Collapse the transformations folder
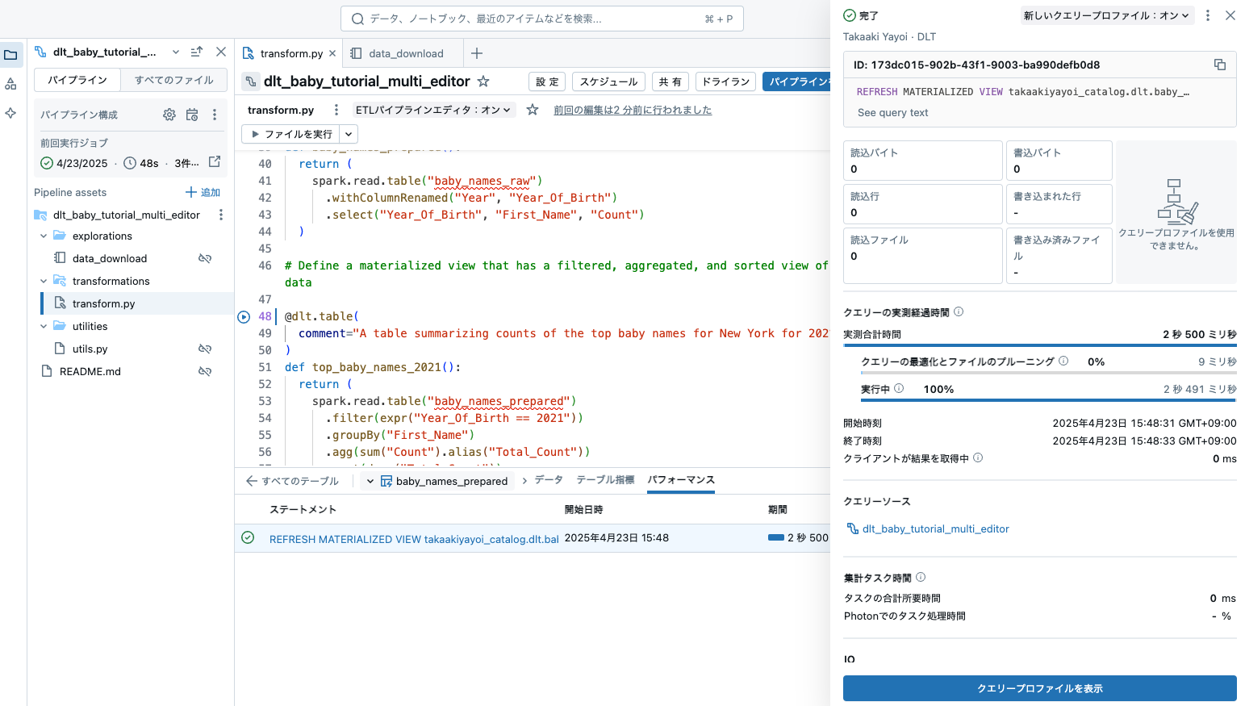Viewport: 1245px width, 706px height. pos(44,281)
